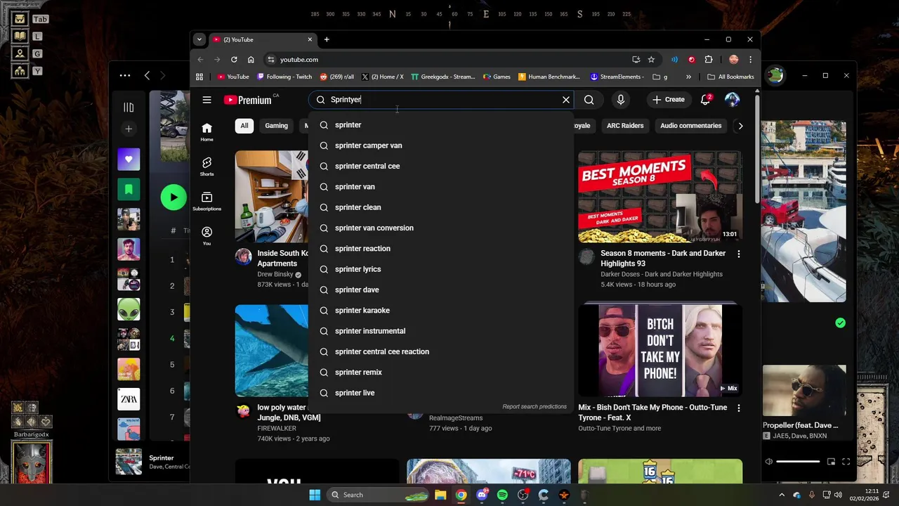This screenshot has height=506, width=899.
Task: Click inside the YouTube search field
Action: 442,100
